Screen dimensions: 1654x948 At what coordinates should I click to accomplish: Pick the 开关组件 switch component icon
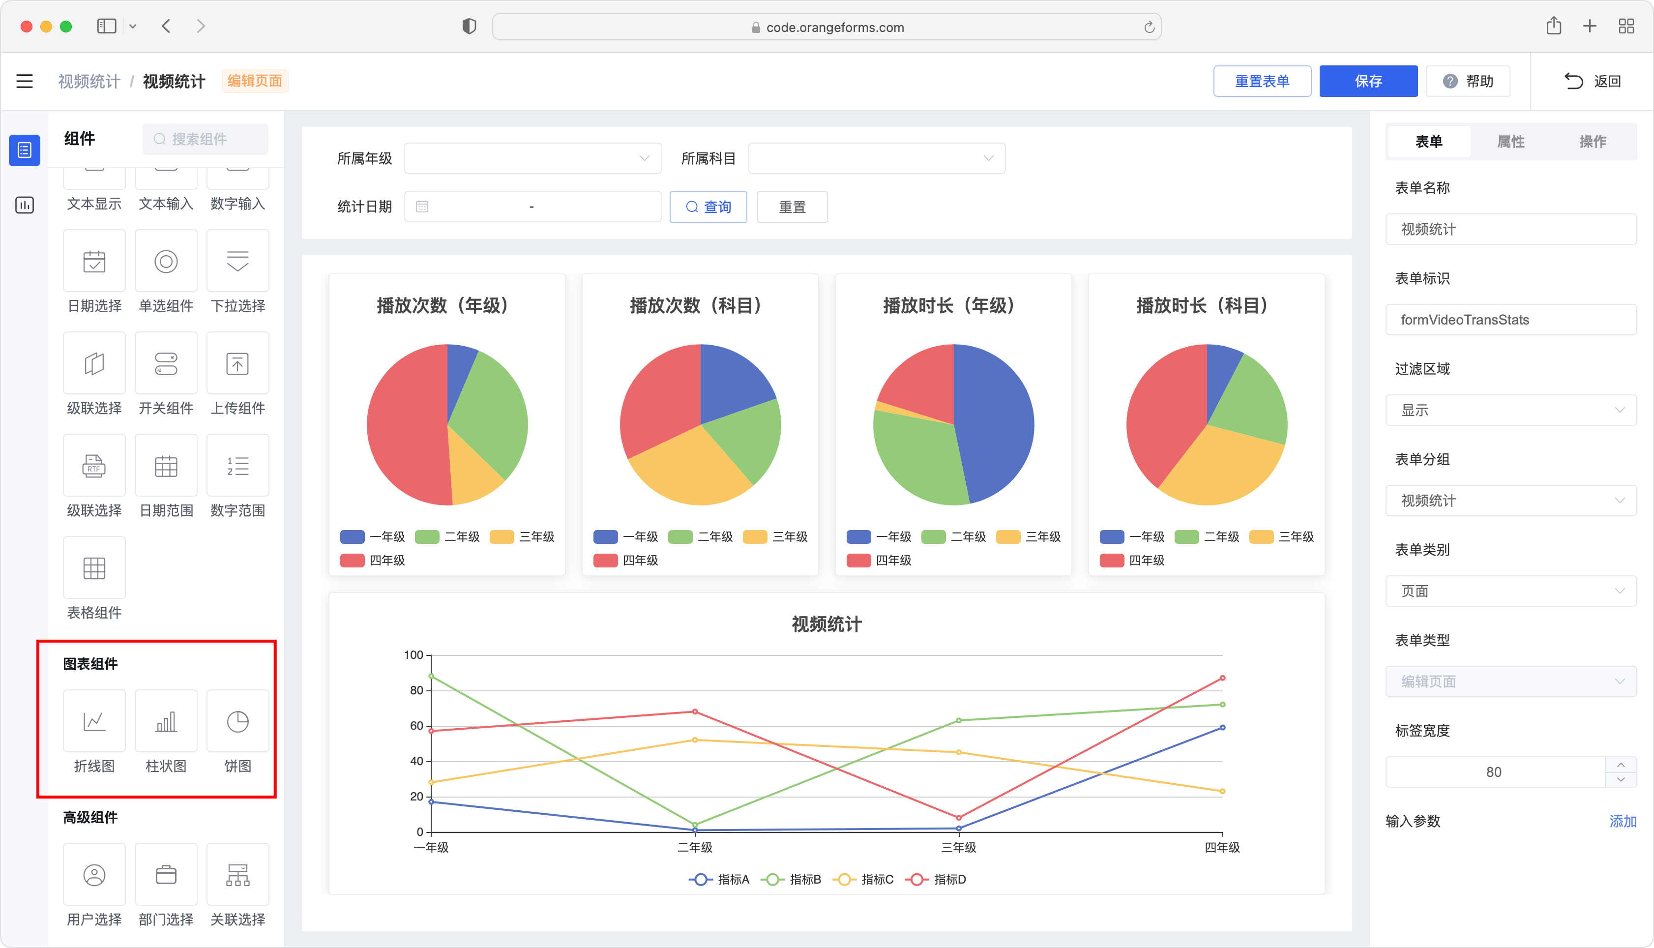click(x=166, y=363)
